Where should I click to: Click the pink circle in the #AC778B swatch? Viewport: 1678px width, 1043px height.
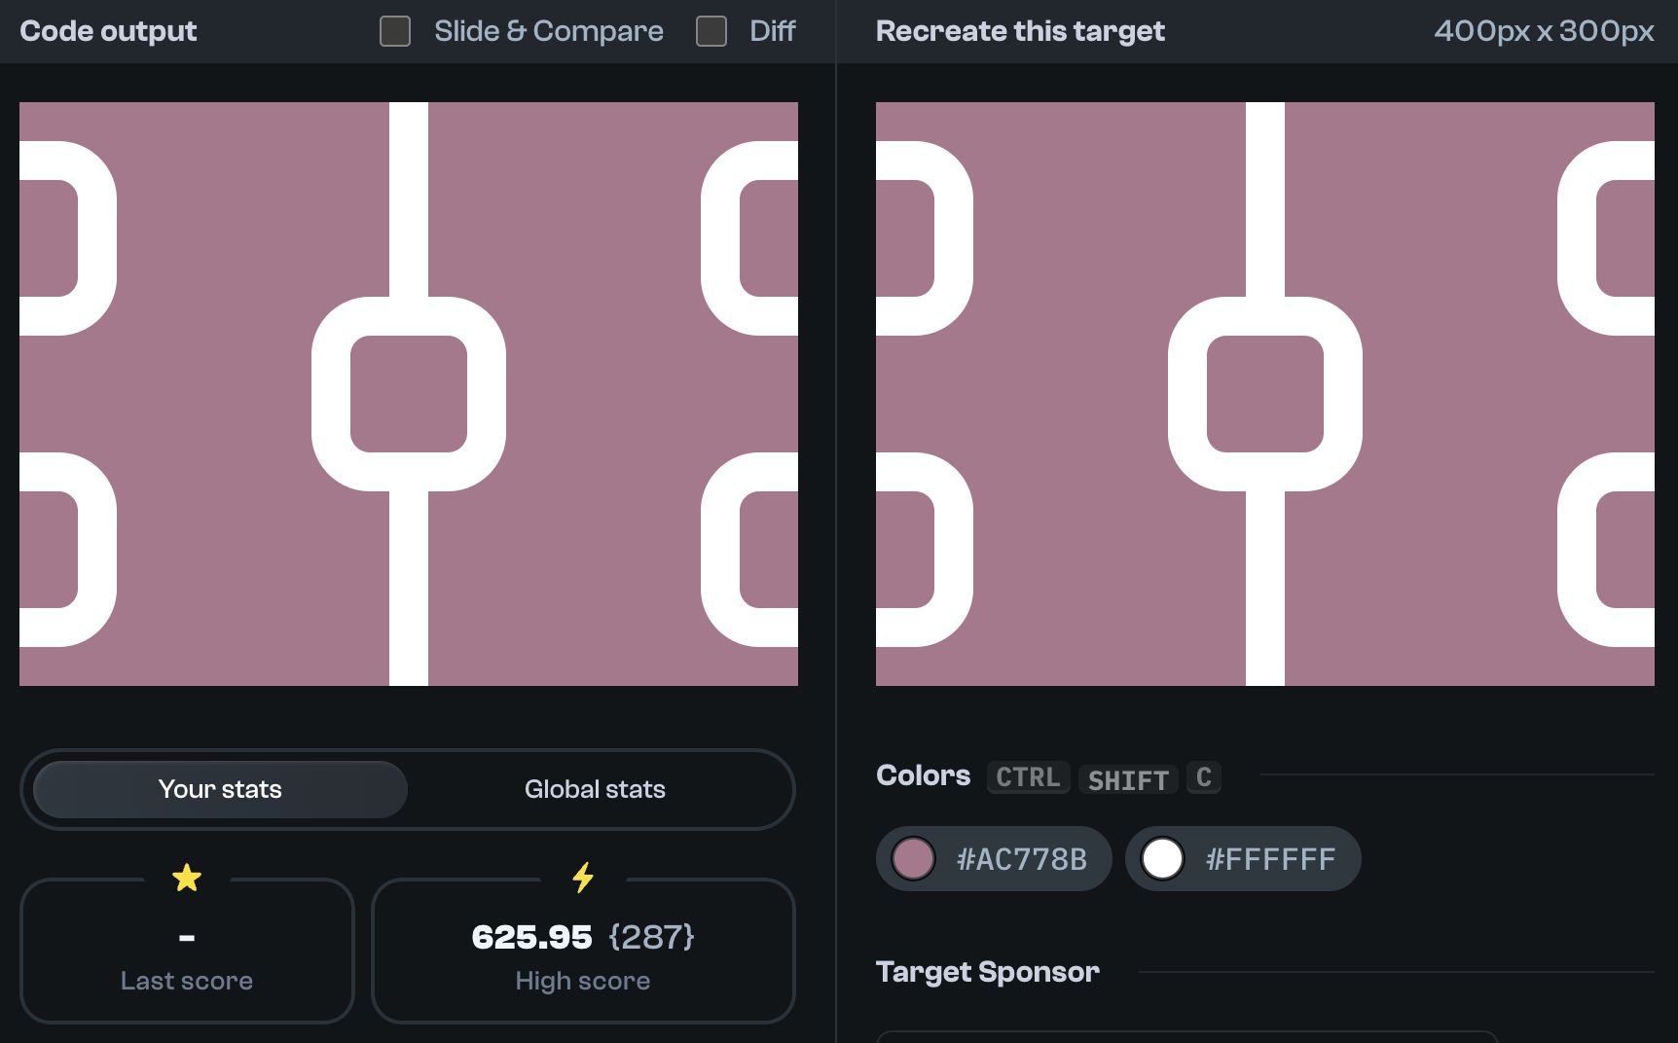click(x=913, y=859)
